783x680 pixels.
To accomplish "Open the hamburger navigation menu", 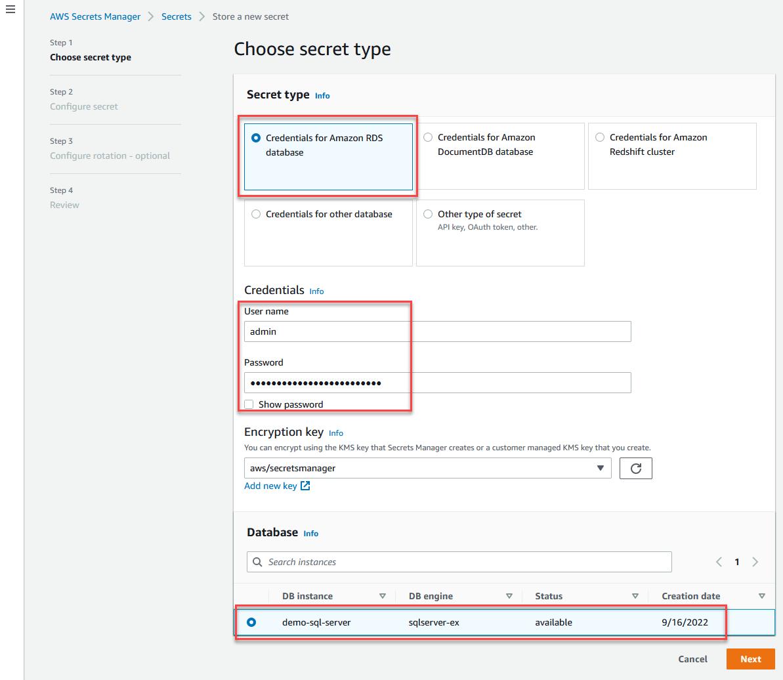I will coord(11,9).
